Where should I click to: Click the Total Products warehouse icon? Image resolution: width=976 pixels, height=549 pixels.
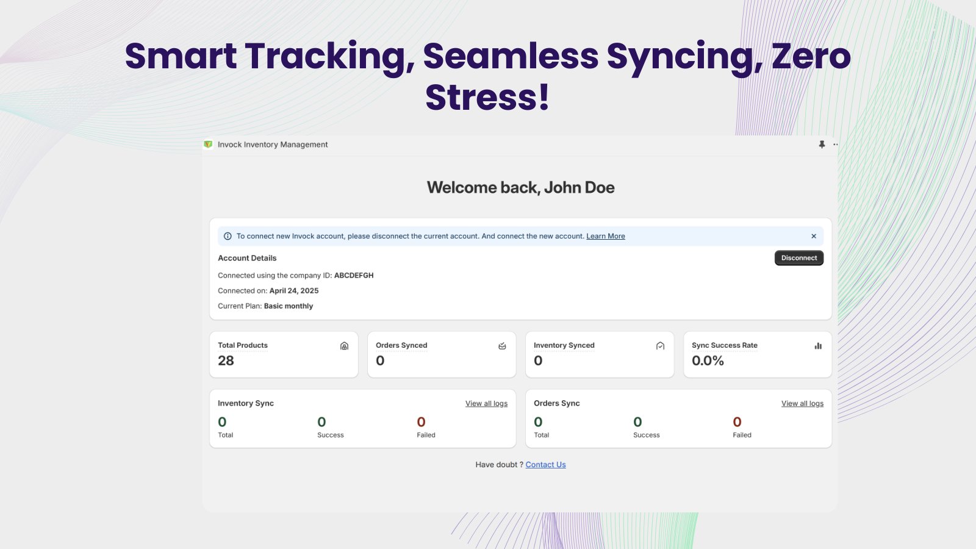pyautogui.click(x=344, y=346)
